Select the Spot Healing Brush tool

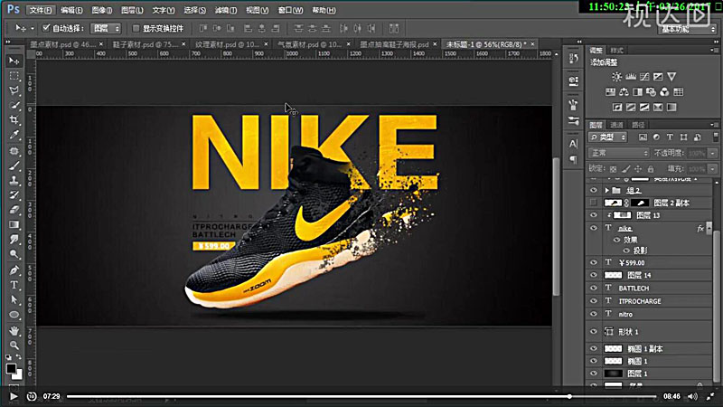click(x=14, y=150)
